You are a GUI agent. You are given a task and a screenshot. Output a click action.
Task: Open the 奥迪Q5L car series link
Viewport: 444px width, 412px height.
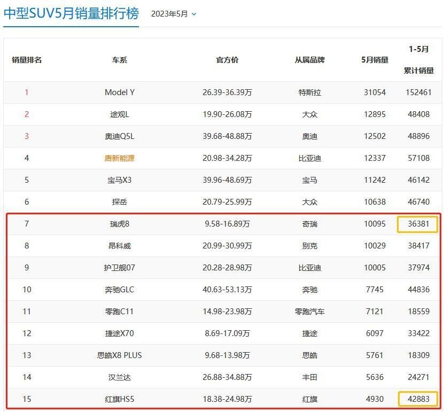click(120, 136)
